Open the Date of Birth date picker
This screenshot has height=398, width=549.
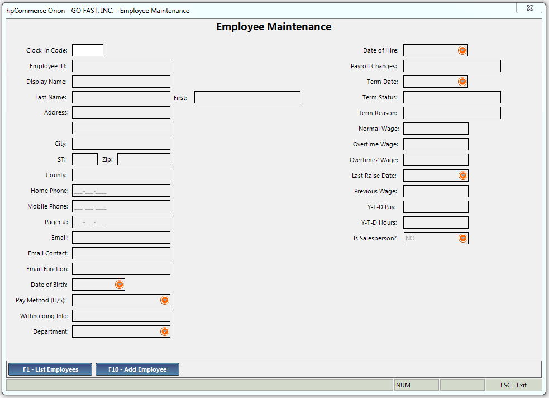pyautogui.click(x=120, y=284)
